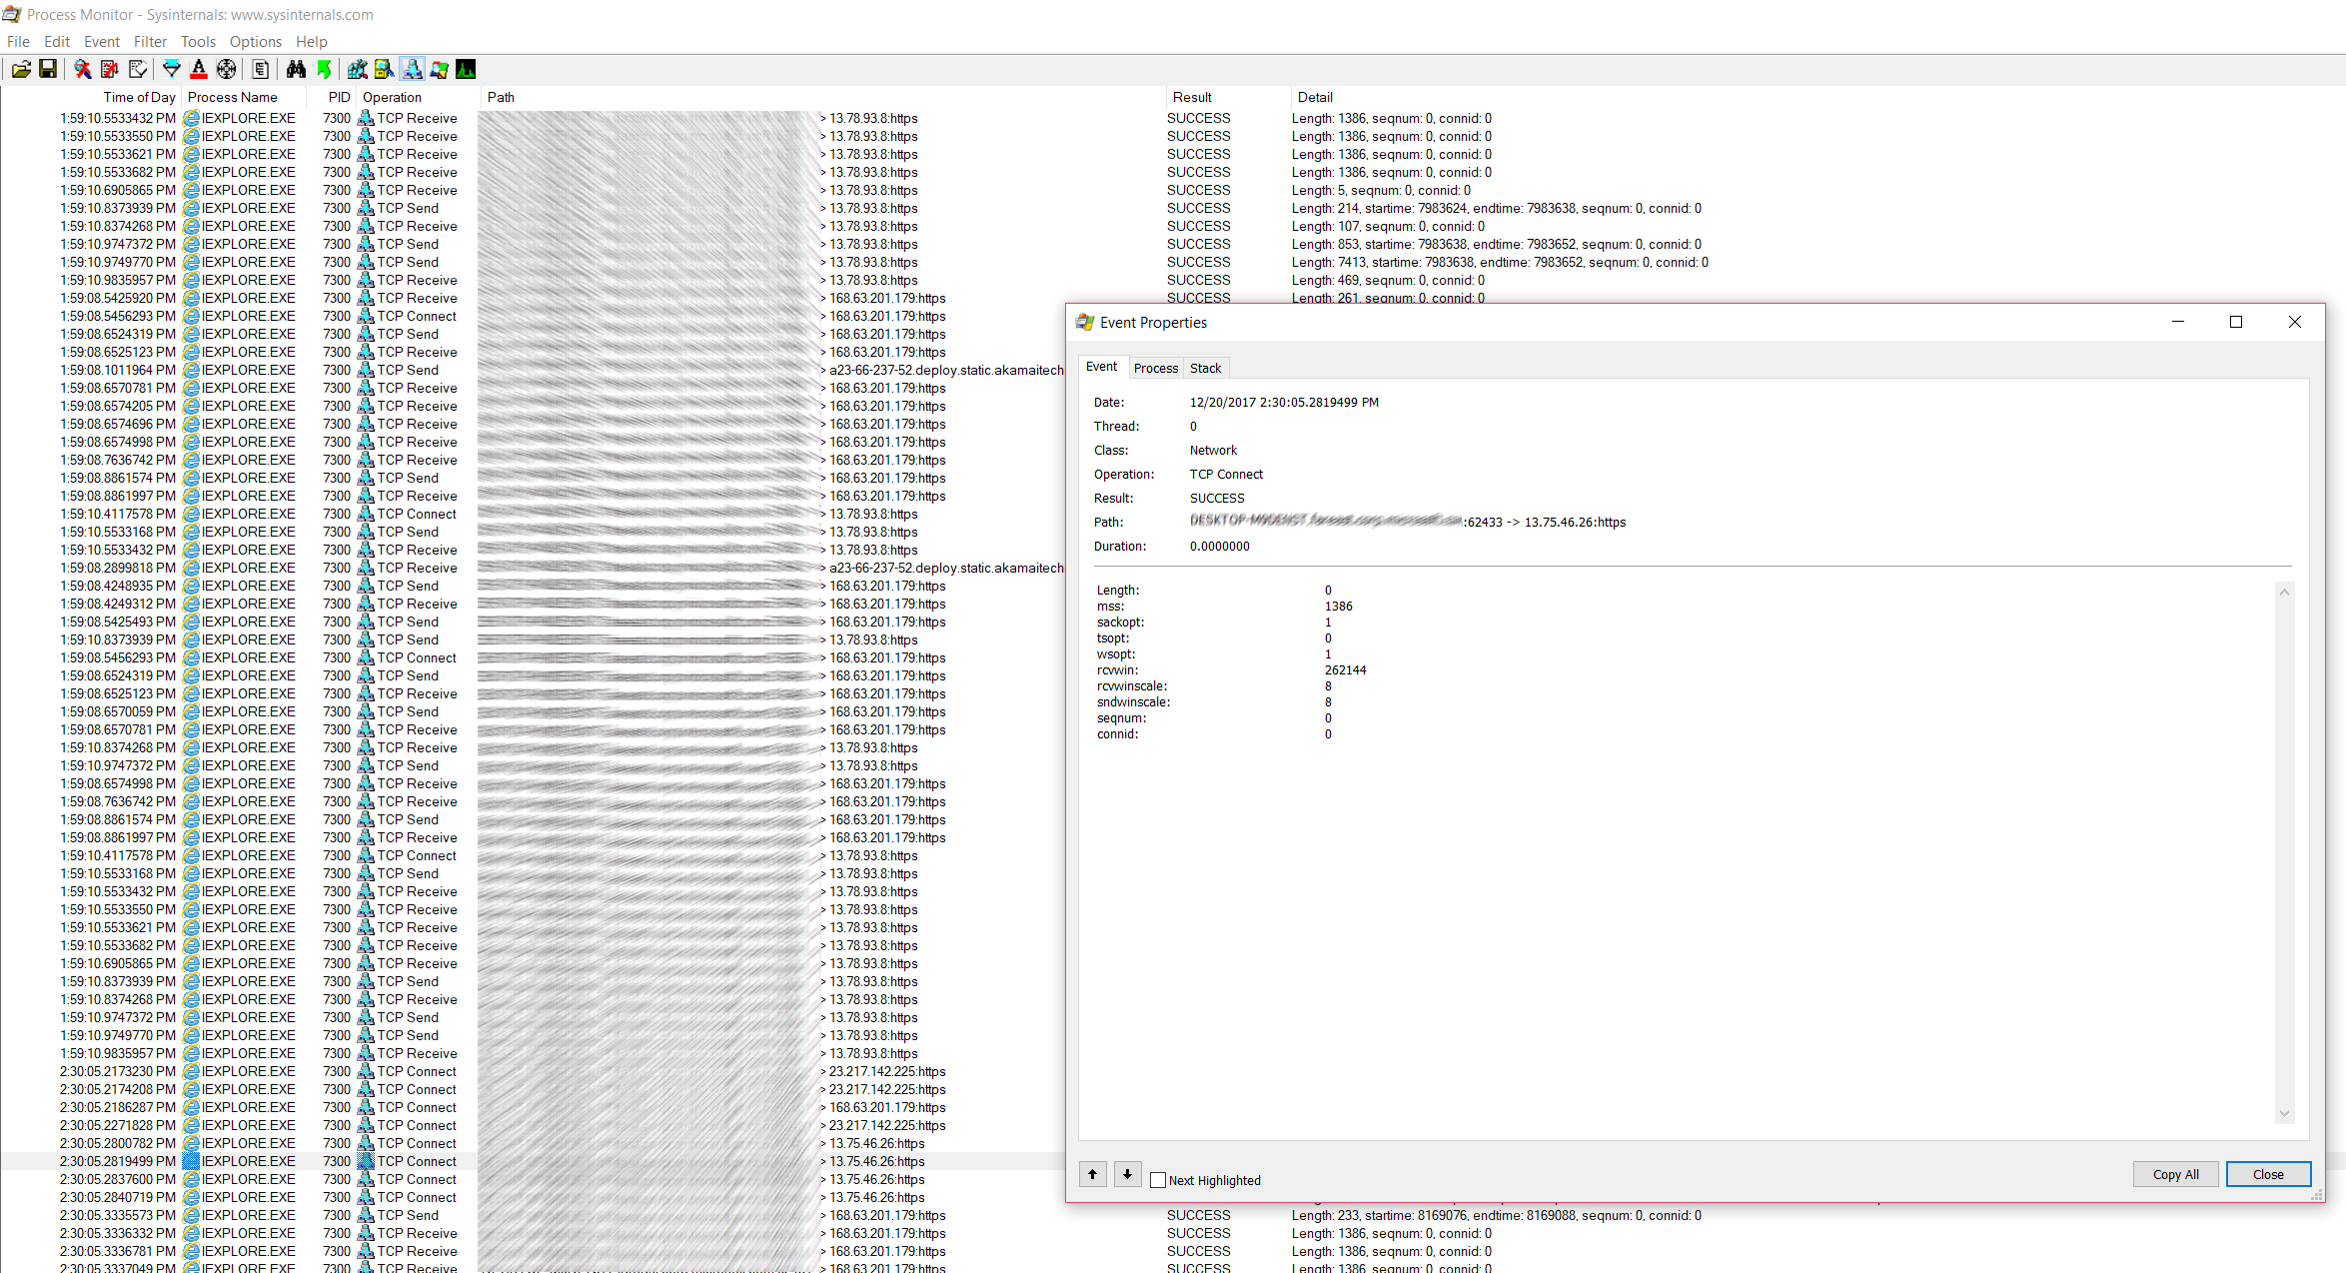Click the Path column header
Image resolution: width=2346 pixels, height=1273 pixels.
(x=502, y=97)
